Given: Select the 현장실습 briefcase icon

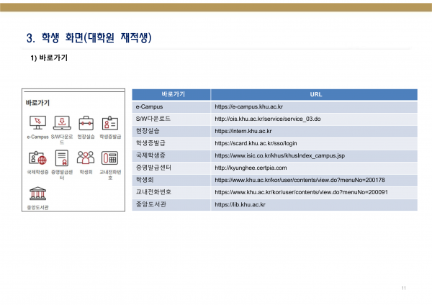Looking at the screenshot, I should coord(86,123).
